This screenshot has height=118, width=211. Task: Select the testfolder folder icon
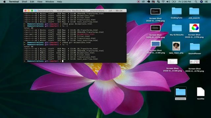click(181, 92)
